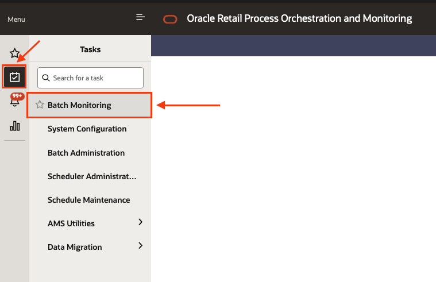Open the Favorites star icon in sidebar

click(14, 53)
